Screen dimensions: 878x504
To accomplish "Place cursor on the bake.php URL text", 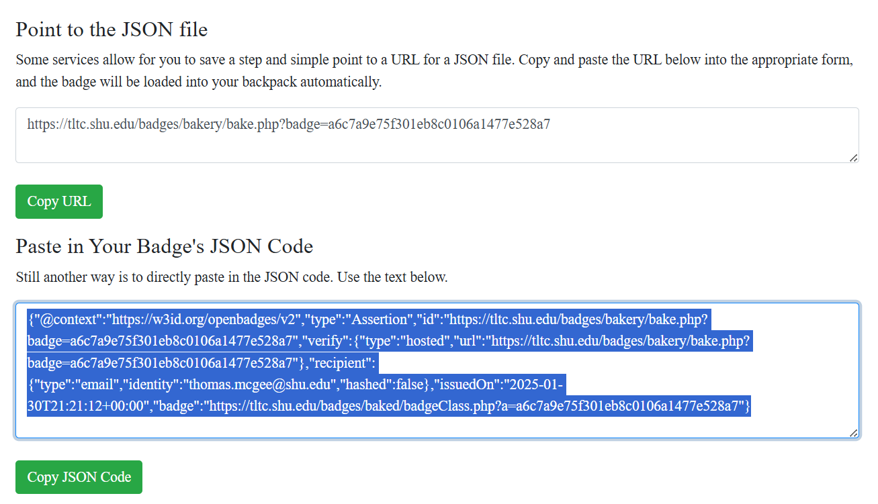I will 289,124.
